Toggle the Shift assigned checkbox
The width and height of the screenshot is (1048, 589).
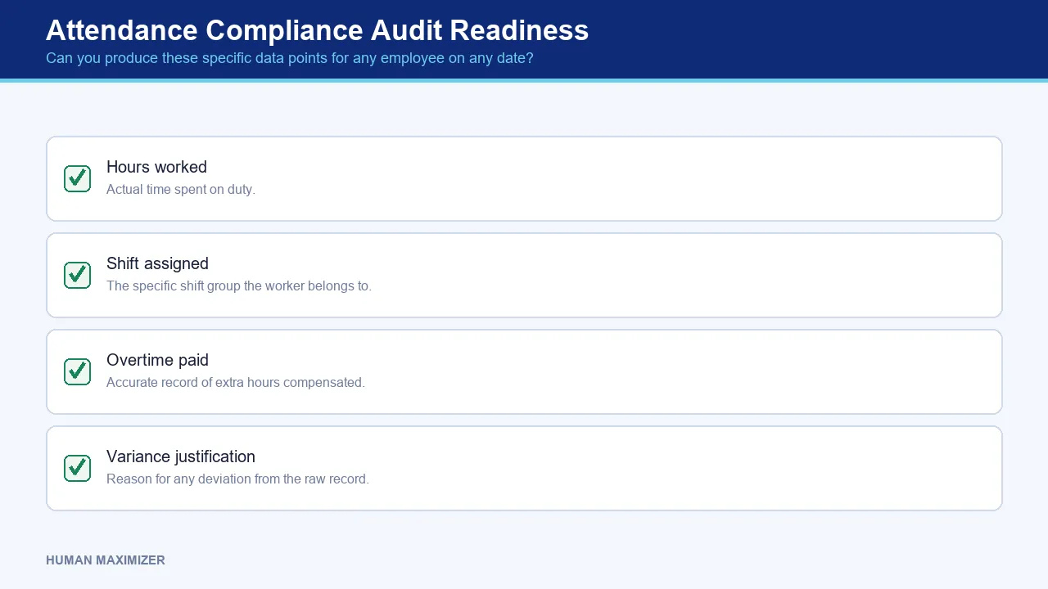pos(78,275)
